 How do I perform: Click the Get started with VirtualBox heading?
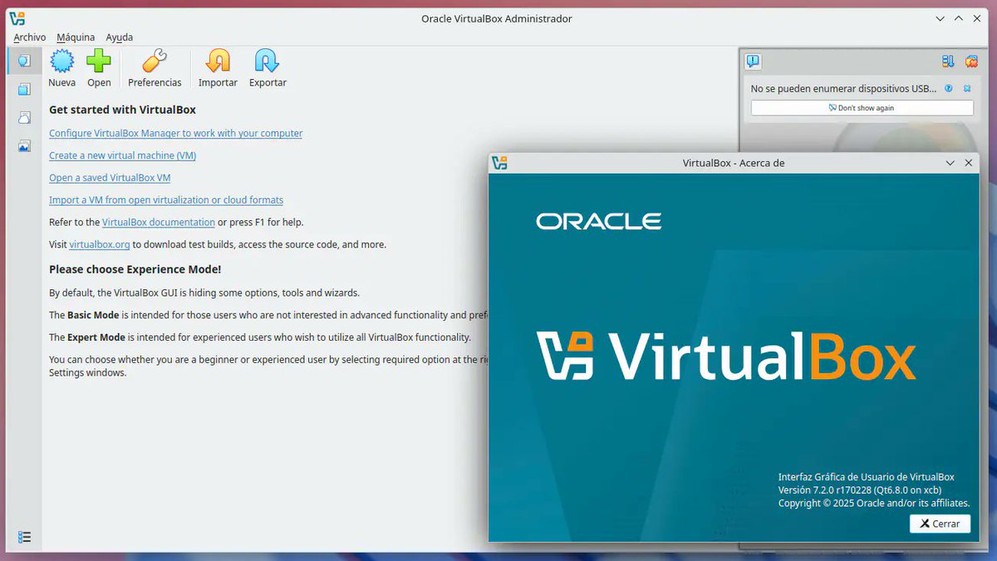pos(122,110)
